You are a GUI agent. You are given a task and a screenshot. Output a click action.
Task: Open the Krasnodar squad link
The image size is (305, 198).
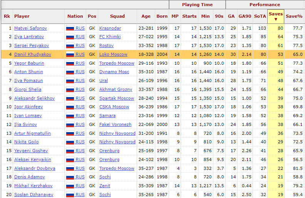point(110,28)
